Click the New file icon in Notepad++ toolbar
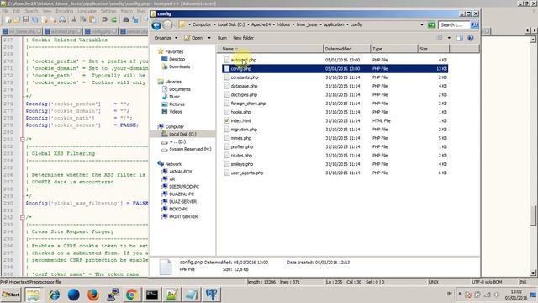 8,20
